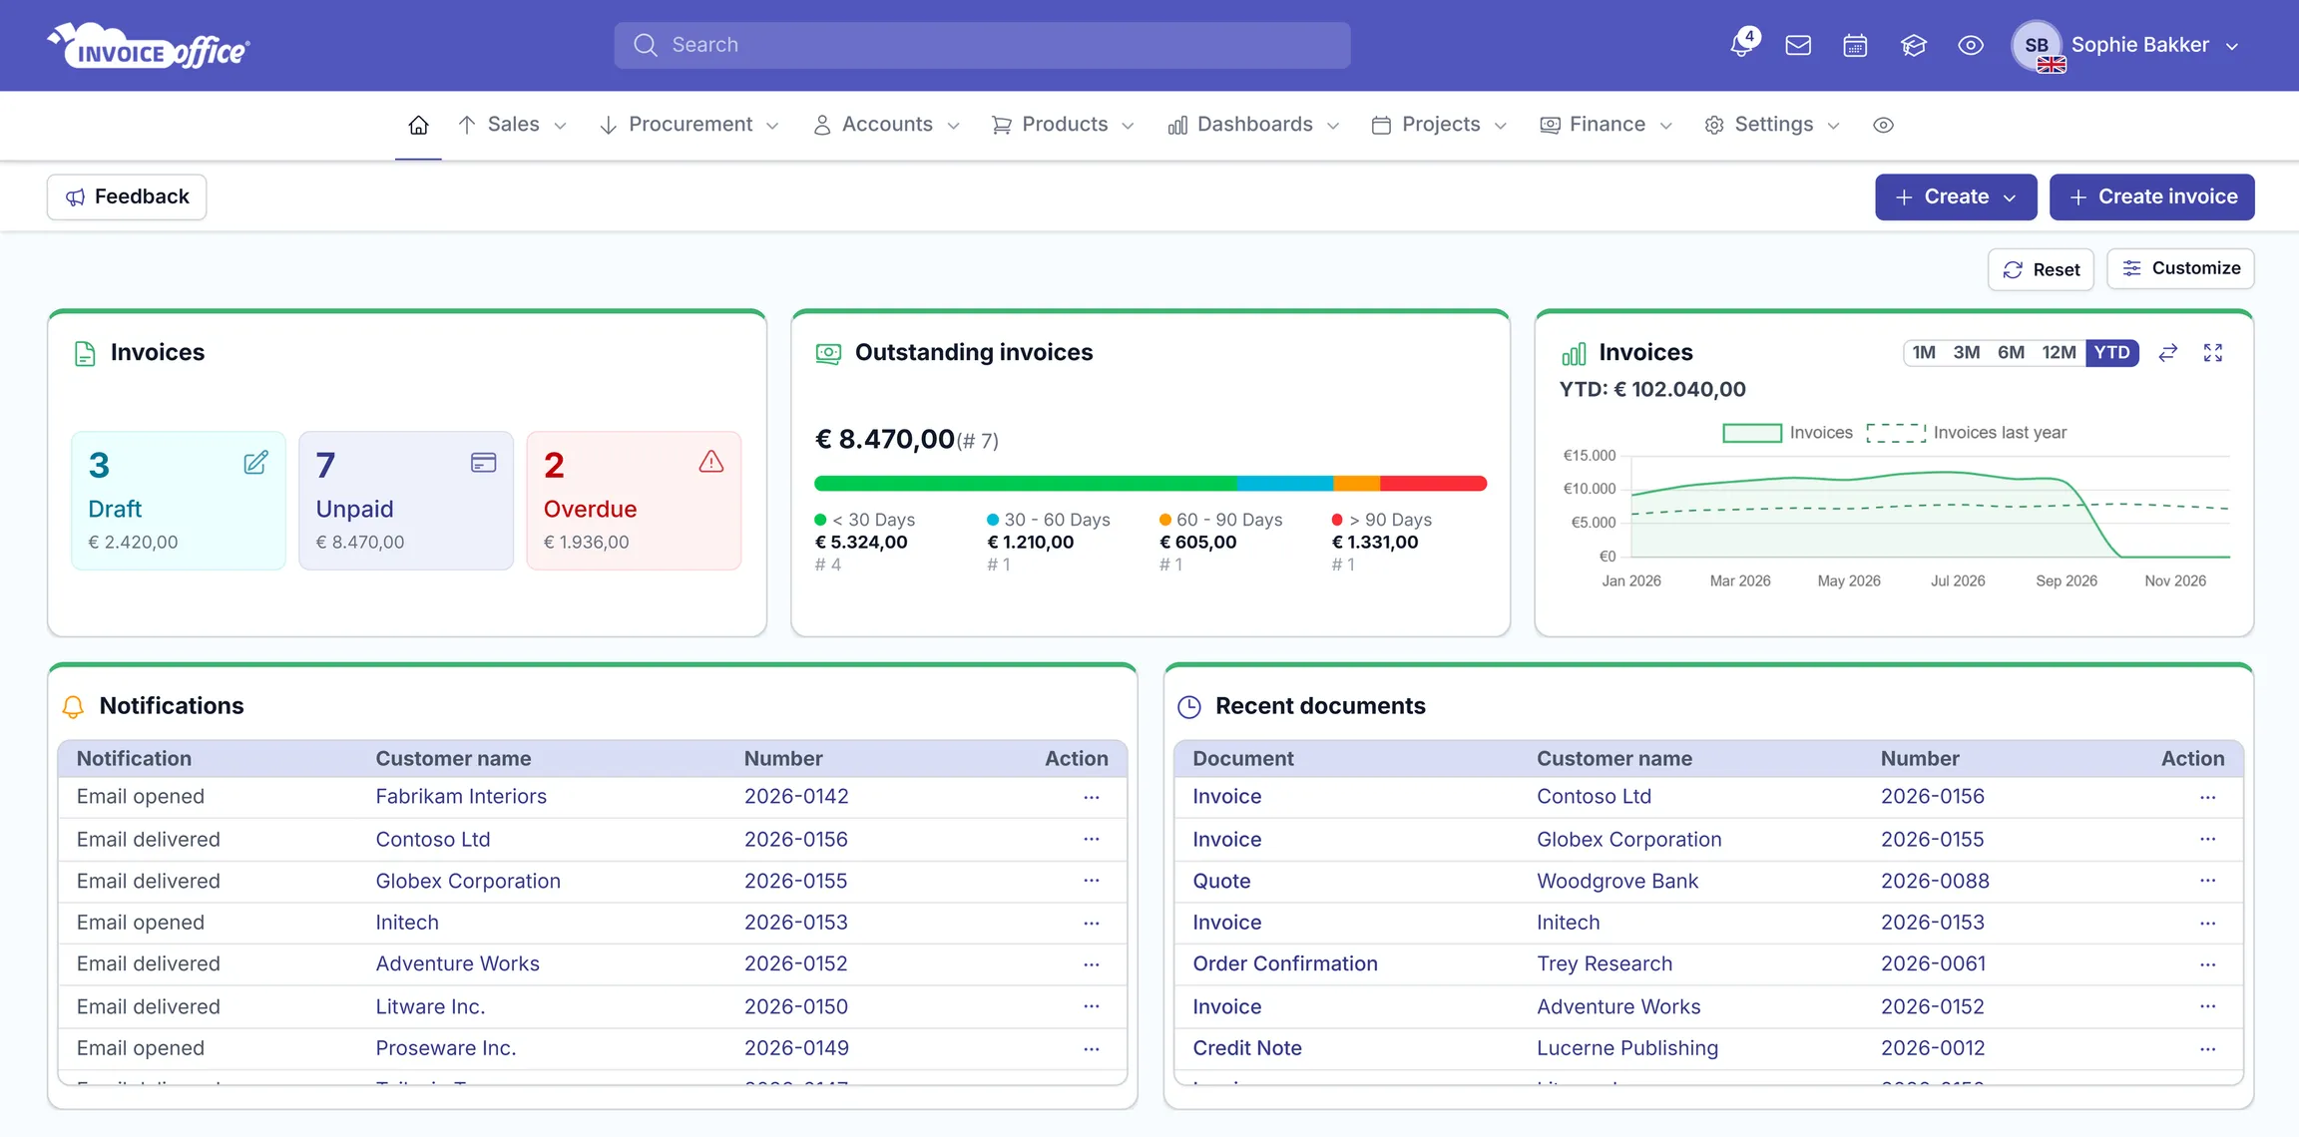Click the SB user avatar

tap(2037, 45)
